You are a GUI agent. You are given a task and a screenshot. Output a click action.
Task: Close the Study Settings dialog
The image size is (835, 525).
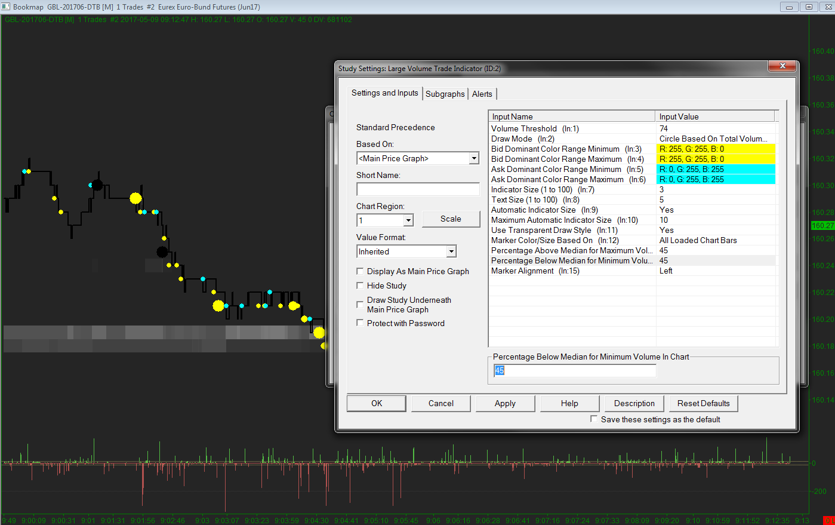click(x=782, y=66)
